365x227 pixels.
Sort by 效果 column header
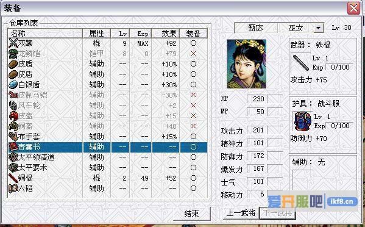pyautogui.click(x=166, y=34)
